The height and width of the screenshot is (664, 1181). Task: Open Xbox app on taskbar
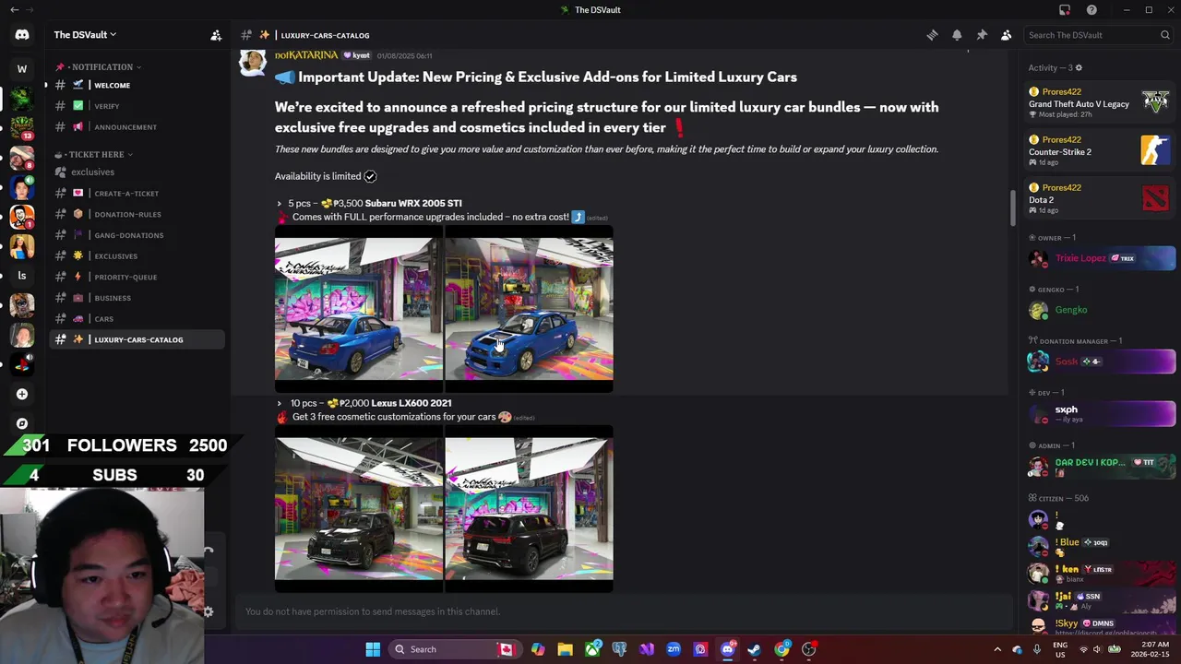(592, 649)
